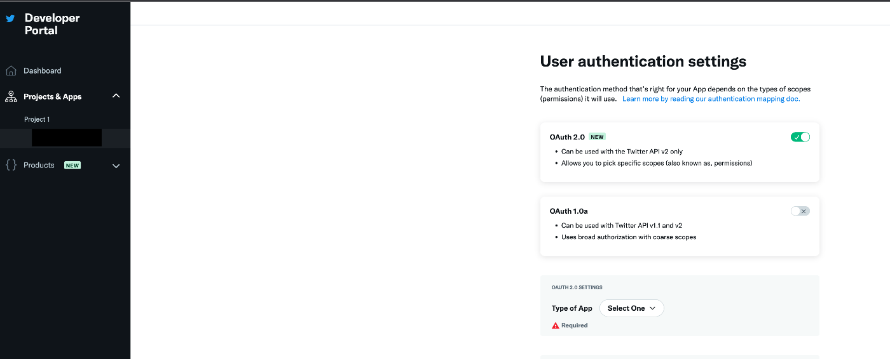Image resolution: width=890 pixels, height=359 pixels.
Task: Click the NEW badge beside Products
Action: [x=72, y=166]
